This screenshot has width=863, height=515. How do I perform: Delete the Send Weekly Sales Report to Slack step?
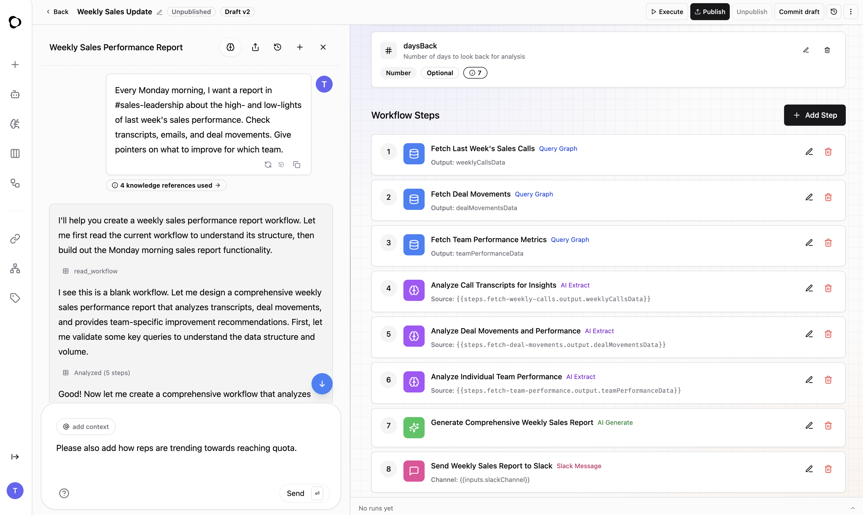click(828, 469)
